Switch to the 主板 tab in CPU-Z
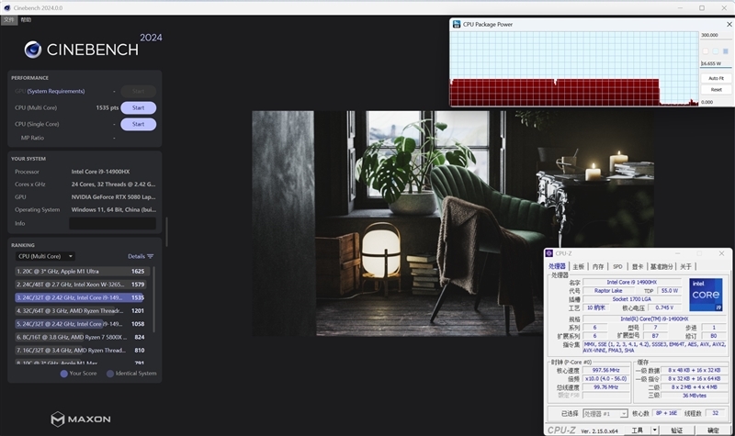 579,266
